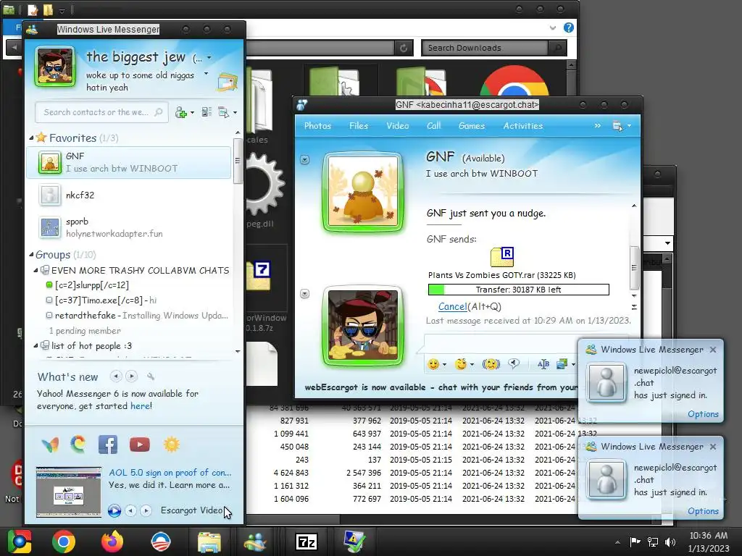The width and height of the screenshot is (742, 556).
Task: Click the Search Downloads field
Action: point(485,48)
